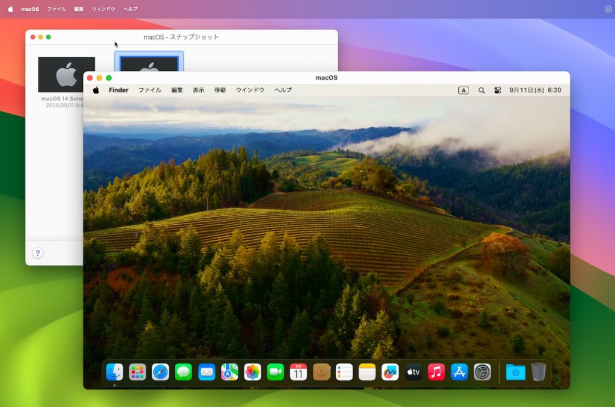Open the Calendar app showing 9月11
Screen dimensions: 615x407
tap(297, 372)
